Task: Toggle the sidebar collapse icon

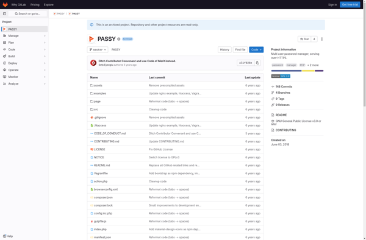Action: [x=4, y=14]
